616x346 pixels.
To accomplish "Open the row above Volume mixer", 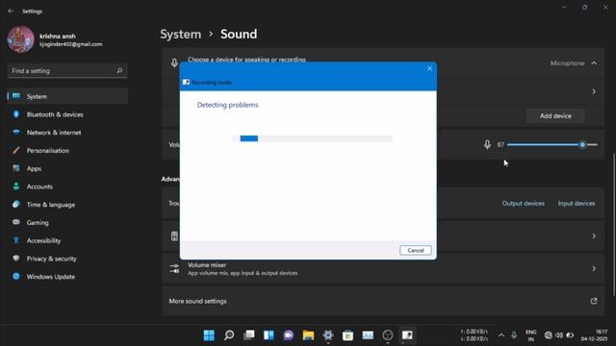I will [x=383, y=236].
